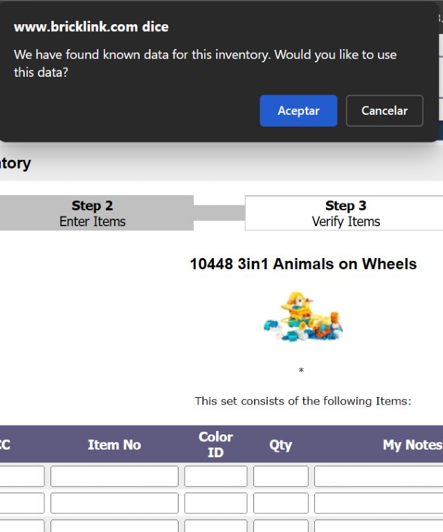The image size is (443, 532).
Task: Click the Aceptar button in the dialog
Action: tap(298, 111)
